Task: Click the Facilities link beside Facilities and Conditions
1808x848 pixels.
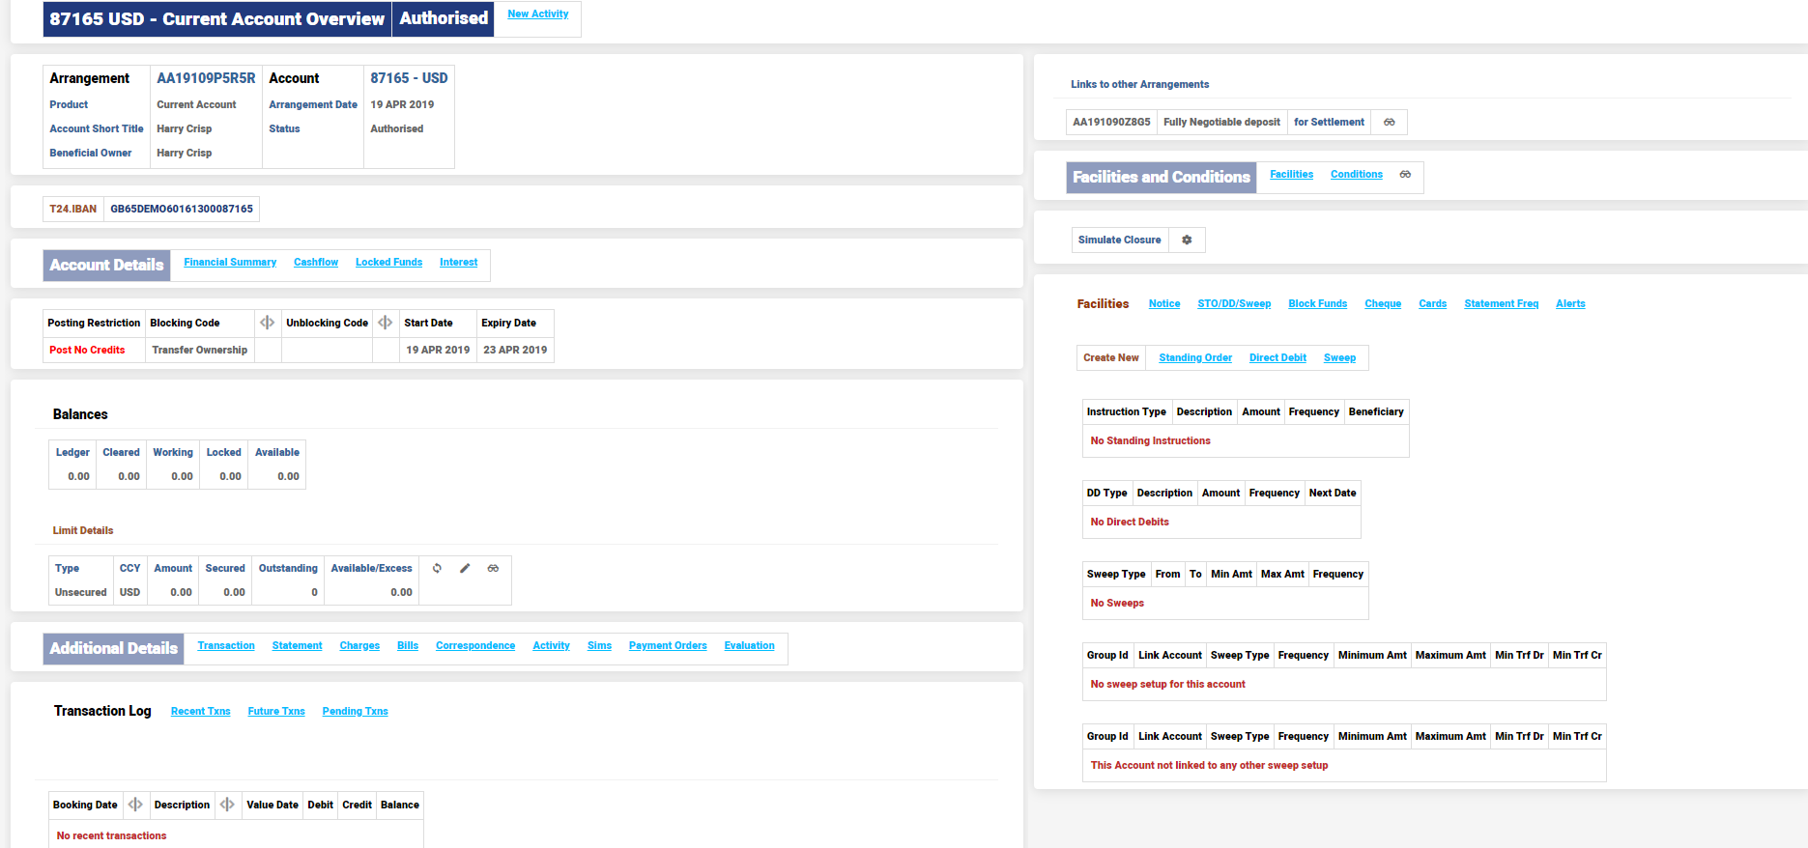Action: tap(1291, 175)
